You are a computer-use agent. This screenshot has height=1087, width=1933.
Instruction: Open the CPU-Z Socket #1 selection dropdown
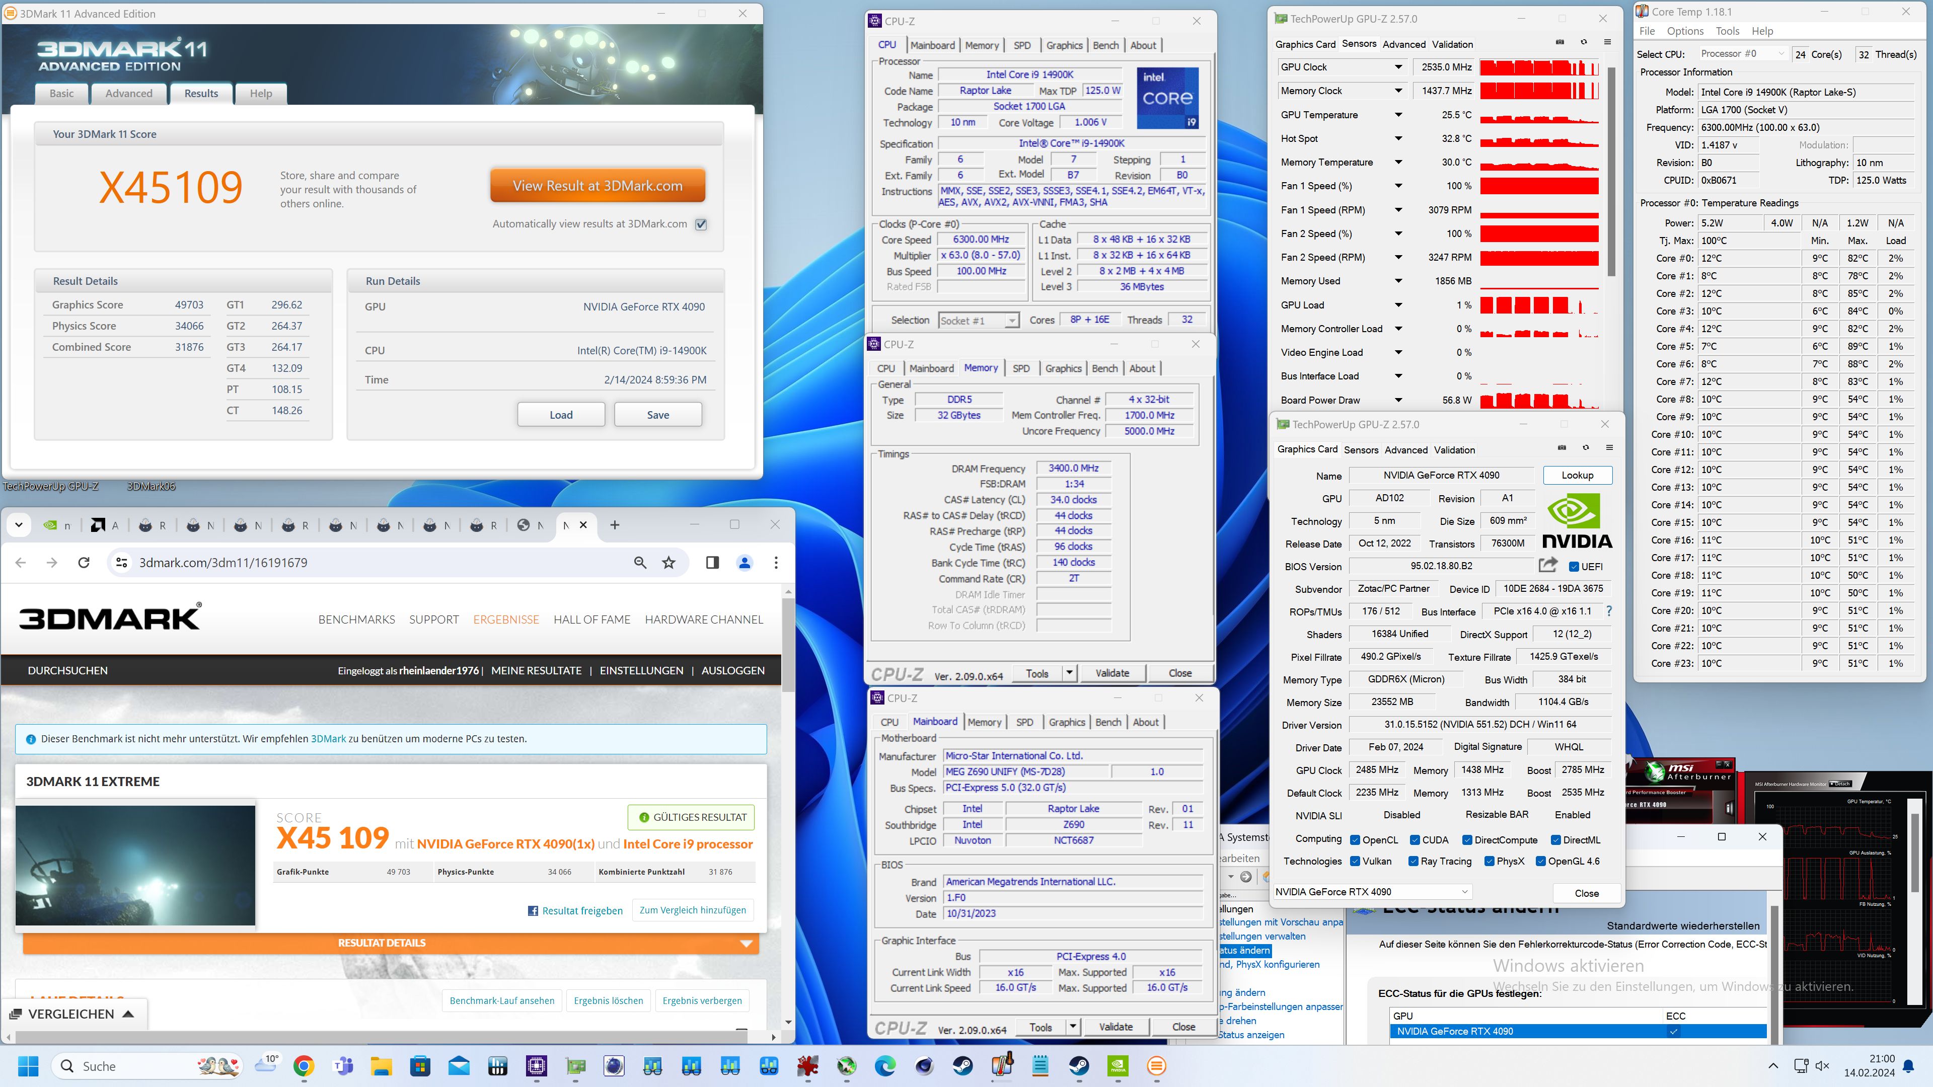[979, 321]
